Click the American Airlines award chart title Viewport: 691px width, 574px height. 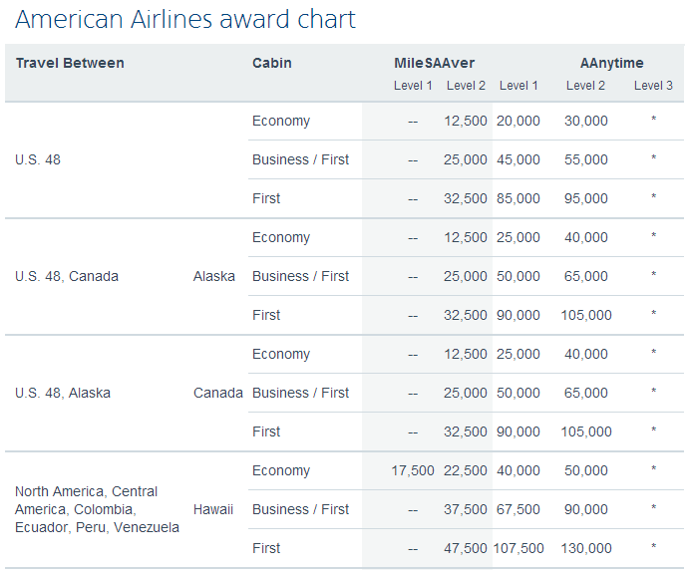click(x=185, y=20)
